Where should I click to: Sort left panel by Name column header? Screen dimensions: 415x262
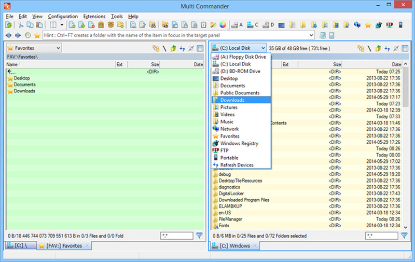coord(61,64)
